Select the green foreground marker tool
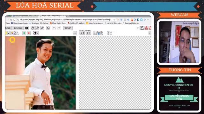This screenshot has width=204, height=114. [x=24, y=33]
